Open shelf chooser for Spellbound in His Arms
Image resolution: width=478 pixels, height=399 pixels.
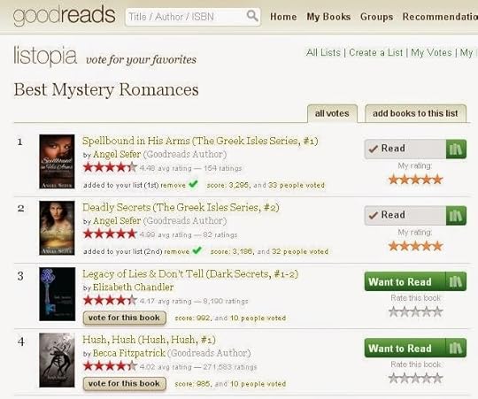point(456,149)
